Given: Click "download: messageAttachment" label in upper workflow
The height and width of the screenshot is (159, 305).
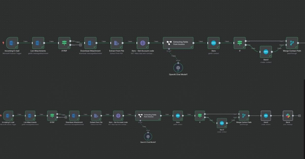Looking at the screenshot, I should pos(90,53).
